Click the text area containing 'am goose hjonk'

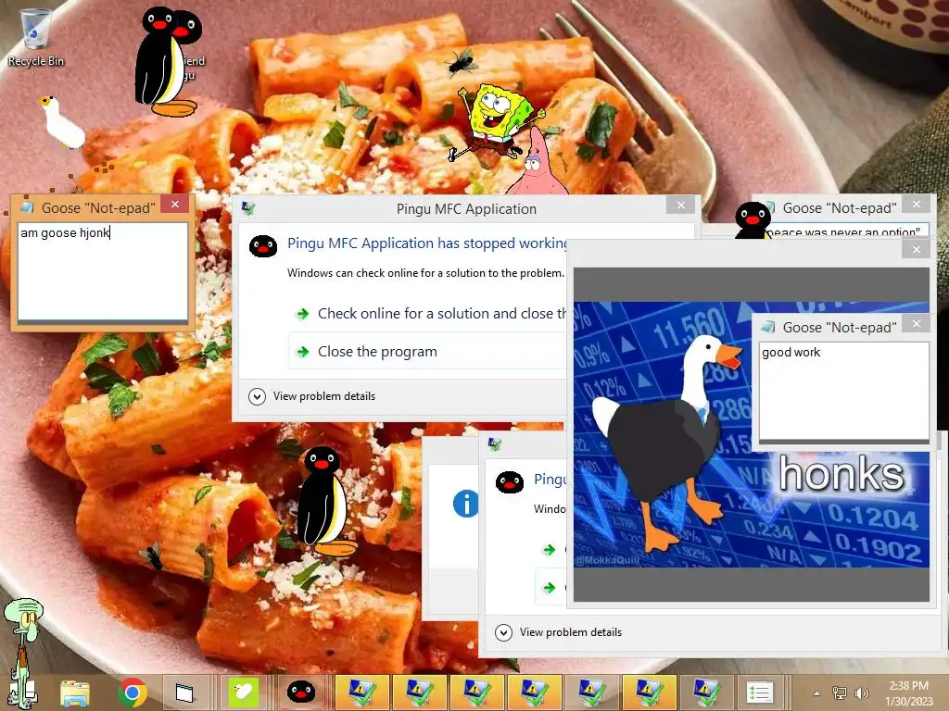[x=103, y=271]
